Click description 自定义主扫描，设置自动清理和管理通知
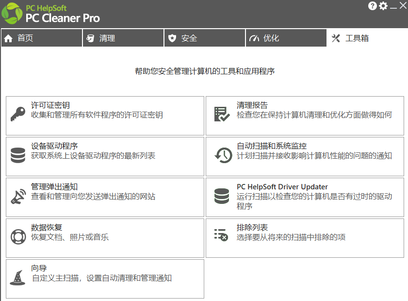 click(x=102, y=278)
